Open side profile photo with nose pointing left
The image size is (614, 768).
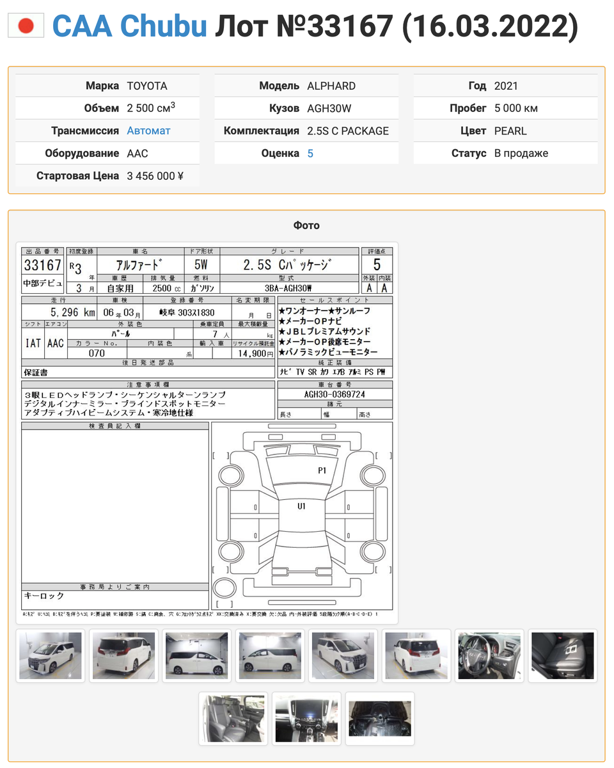(x=270, y=655)
